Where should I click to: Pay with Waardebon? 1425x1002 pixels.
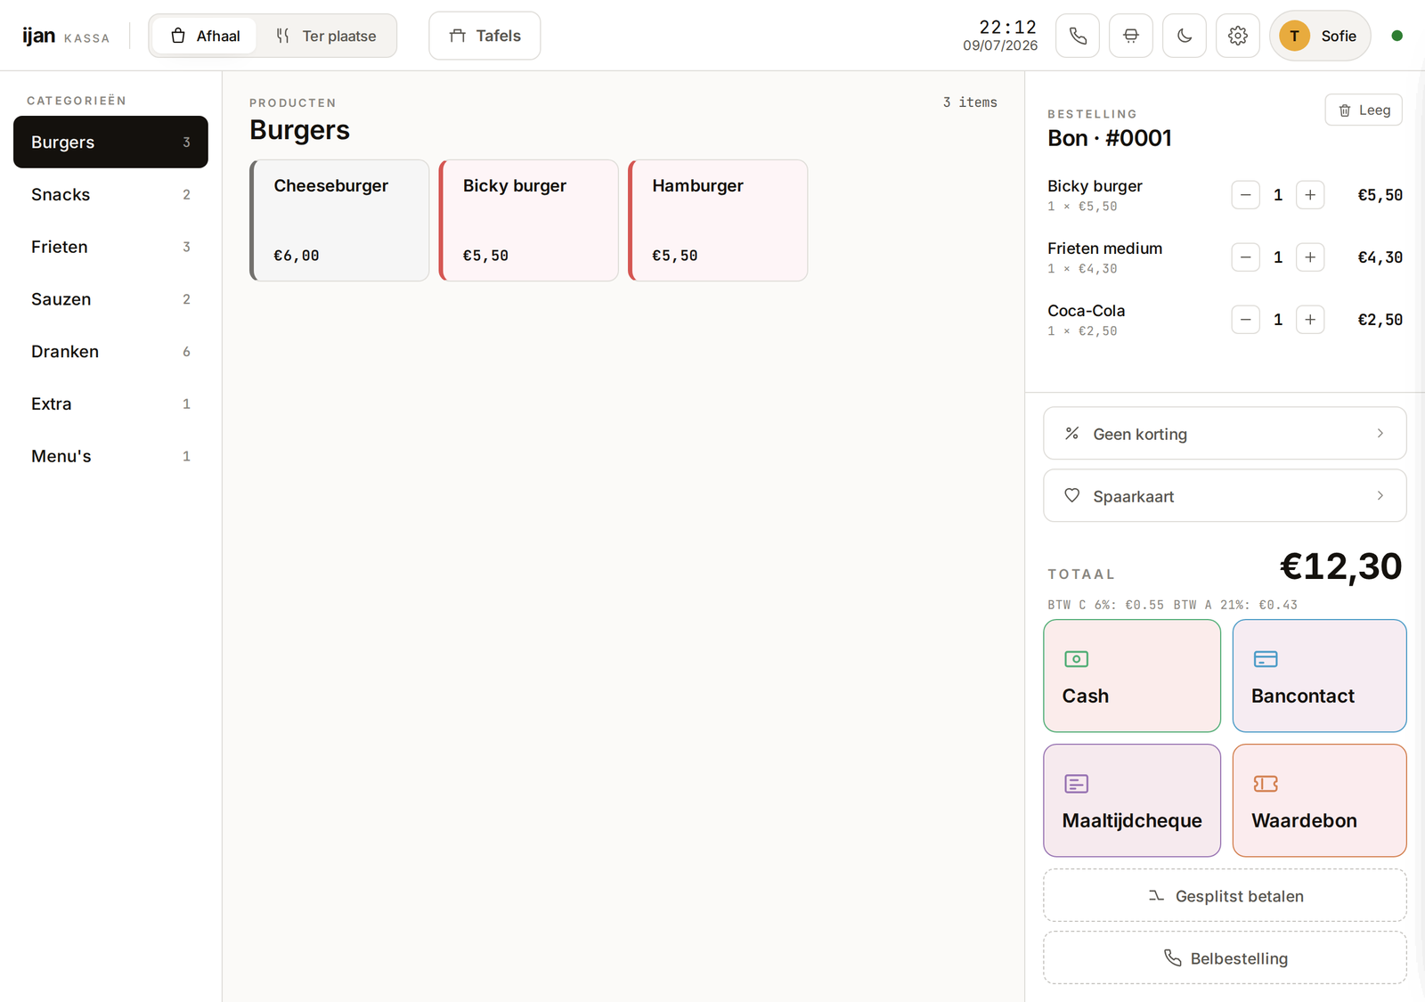pos(1319,801)
